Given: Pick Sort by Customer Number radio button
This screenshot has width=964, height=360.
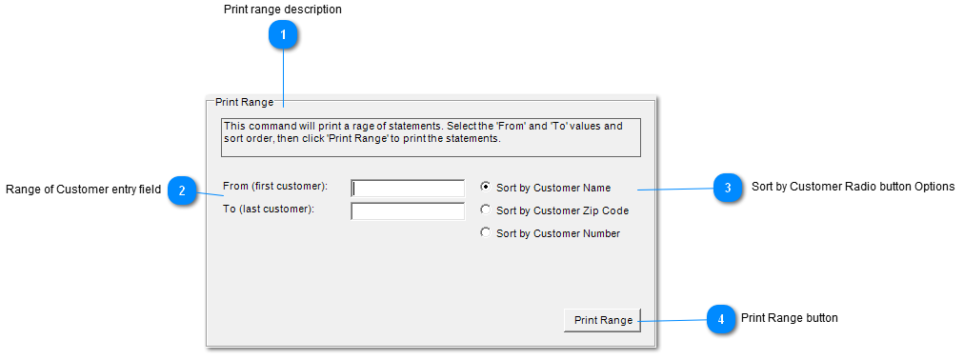Looking at the screenshot, I should click(x=486, y=232).
